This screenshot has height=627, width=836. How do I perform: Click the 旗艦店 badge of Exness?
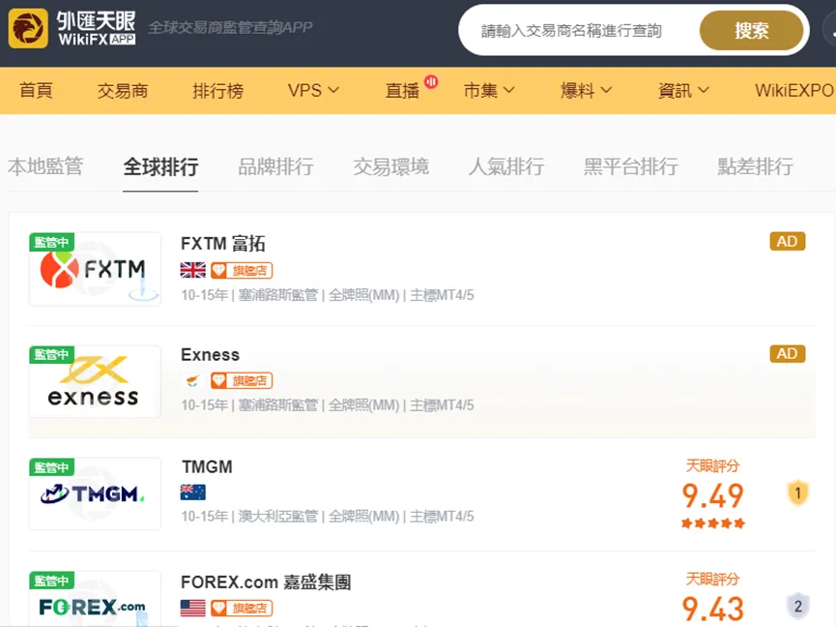(x=242, y=380)
